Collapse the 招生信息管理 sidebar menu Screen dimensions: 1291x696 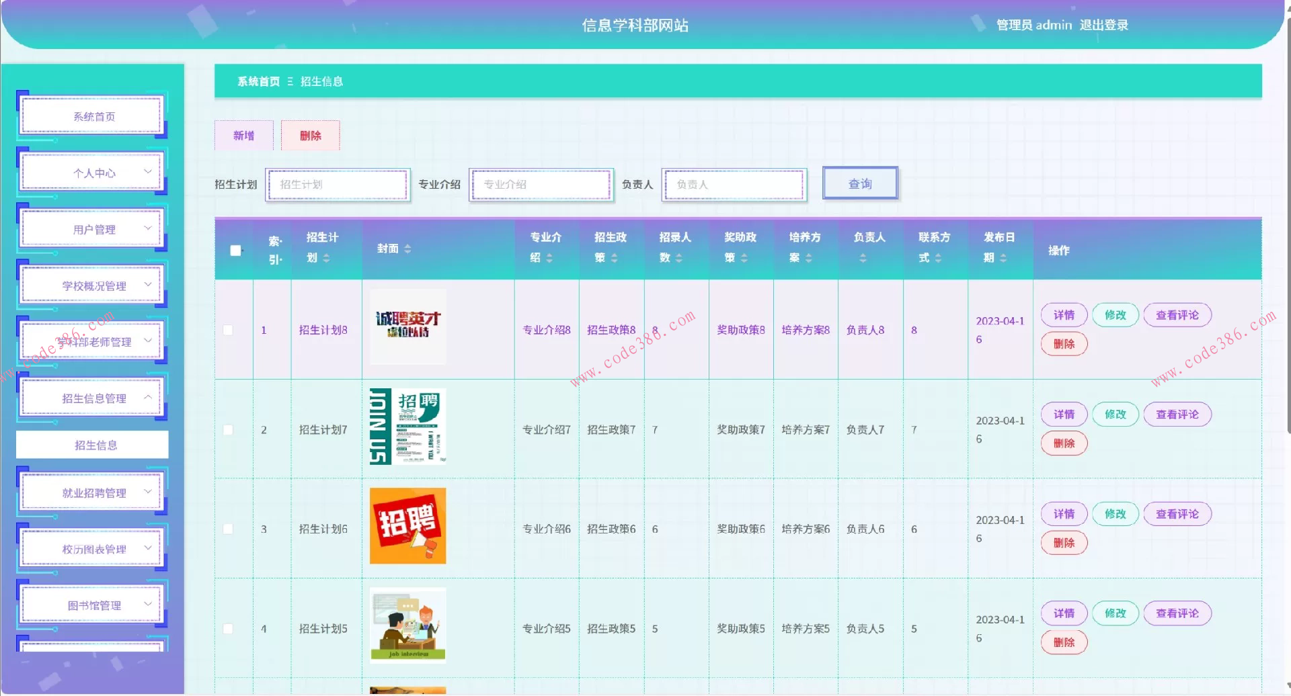pos(93,398)
